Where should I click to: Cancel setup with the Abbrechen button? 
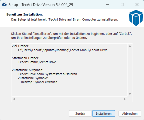130,113
